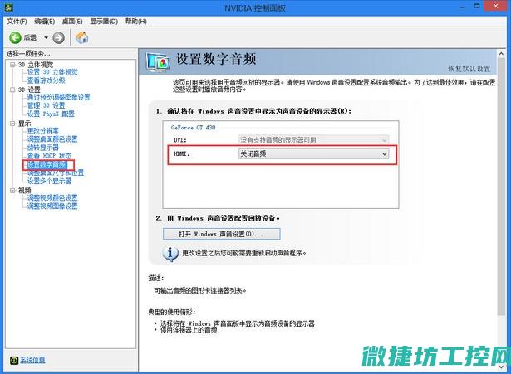Click the vertical scrollbar thumb
The height and width of the screenshot is (374, 511).
pos(501,187)
